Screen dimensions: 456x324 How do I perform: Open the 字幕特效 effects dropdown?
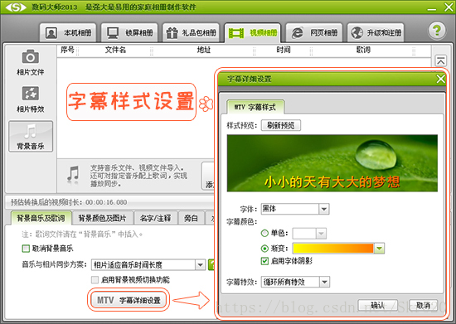click(295, 282)
